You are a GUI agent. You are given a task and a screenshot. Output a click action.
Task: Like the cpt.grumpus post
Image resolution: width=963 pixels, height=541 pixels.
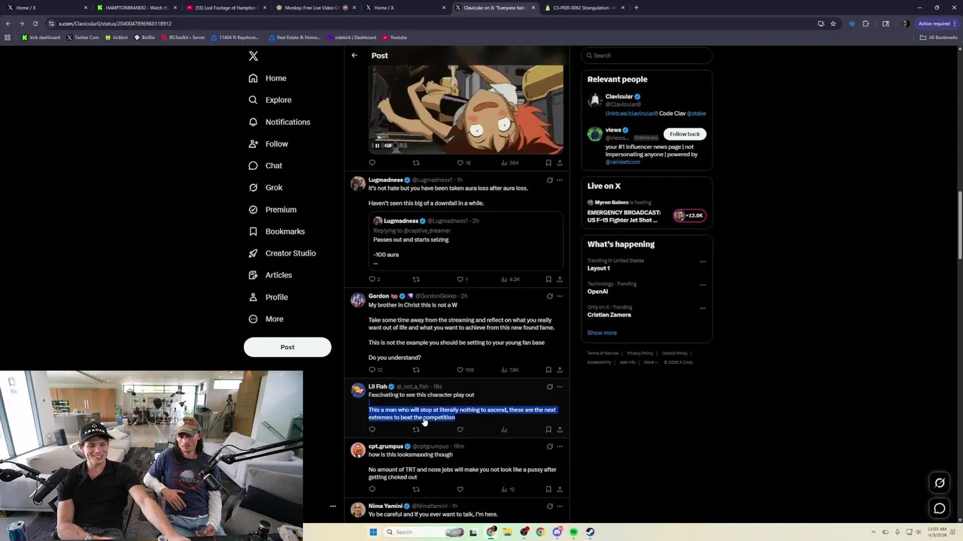(x=460, y=490)
